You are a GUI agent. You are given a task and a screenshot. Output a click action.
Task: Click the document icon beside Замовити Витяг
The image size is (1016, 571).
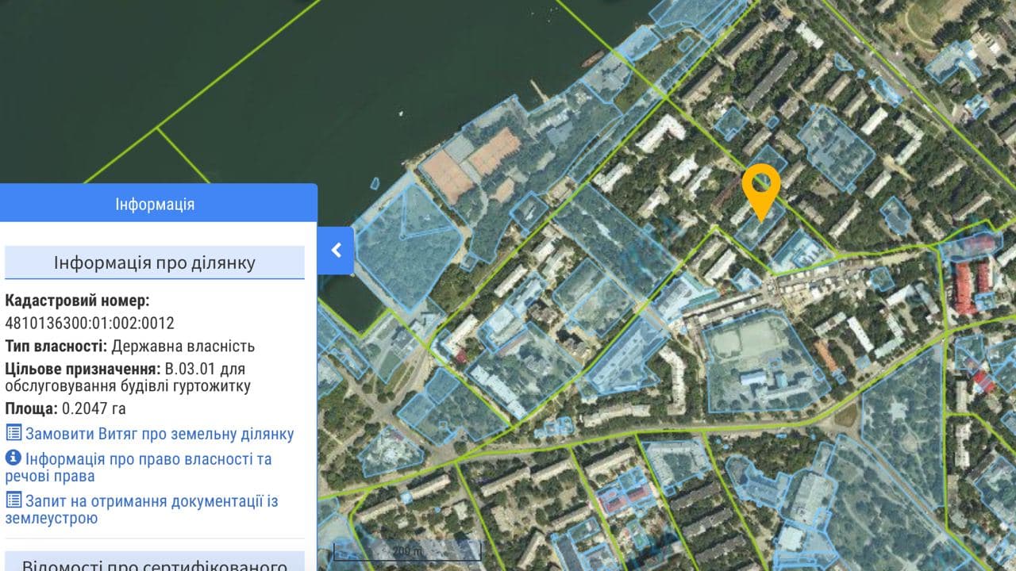[x=13, y=433]
